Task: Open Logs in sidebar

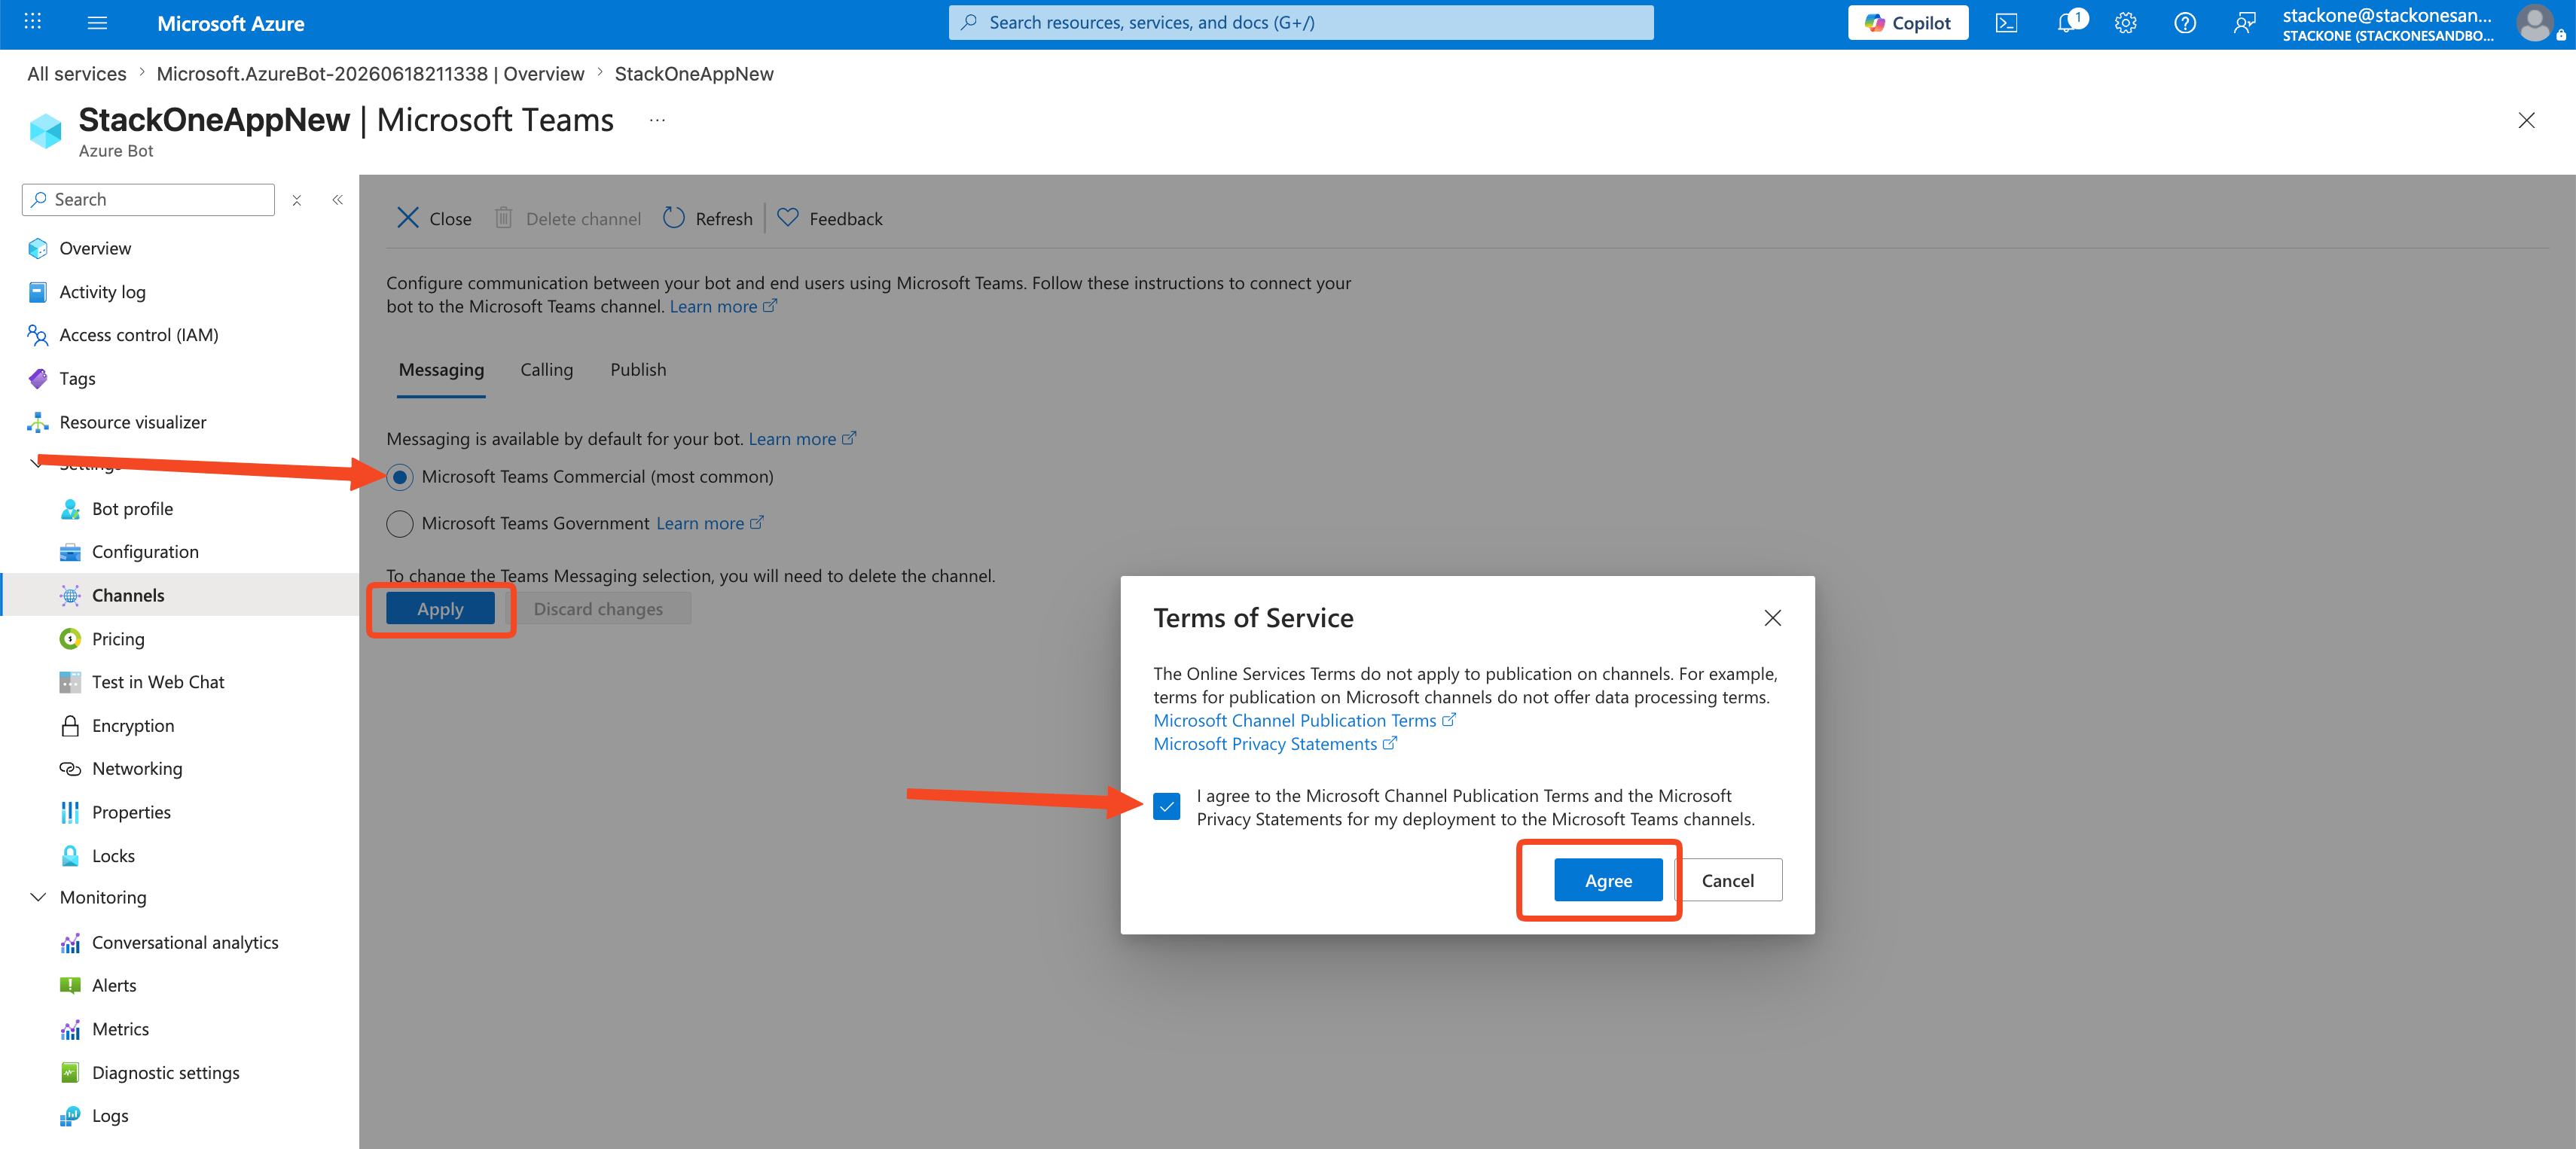Action: [x=110, y=1116]
